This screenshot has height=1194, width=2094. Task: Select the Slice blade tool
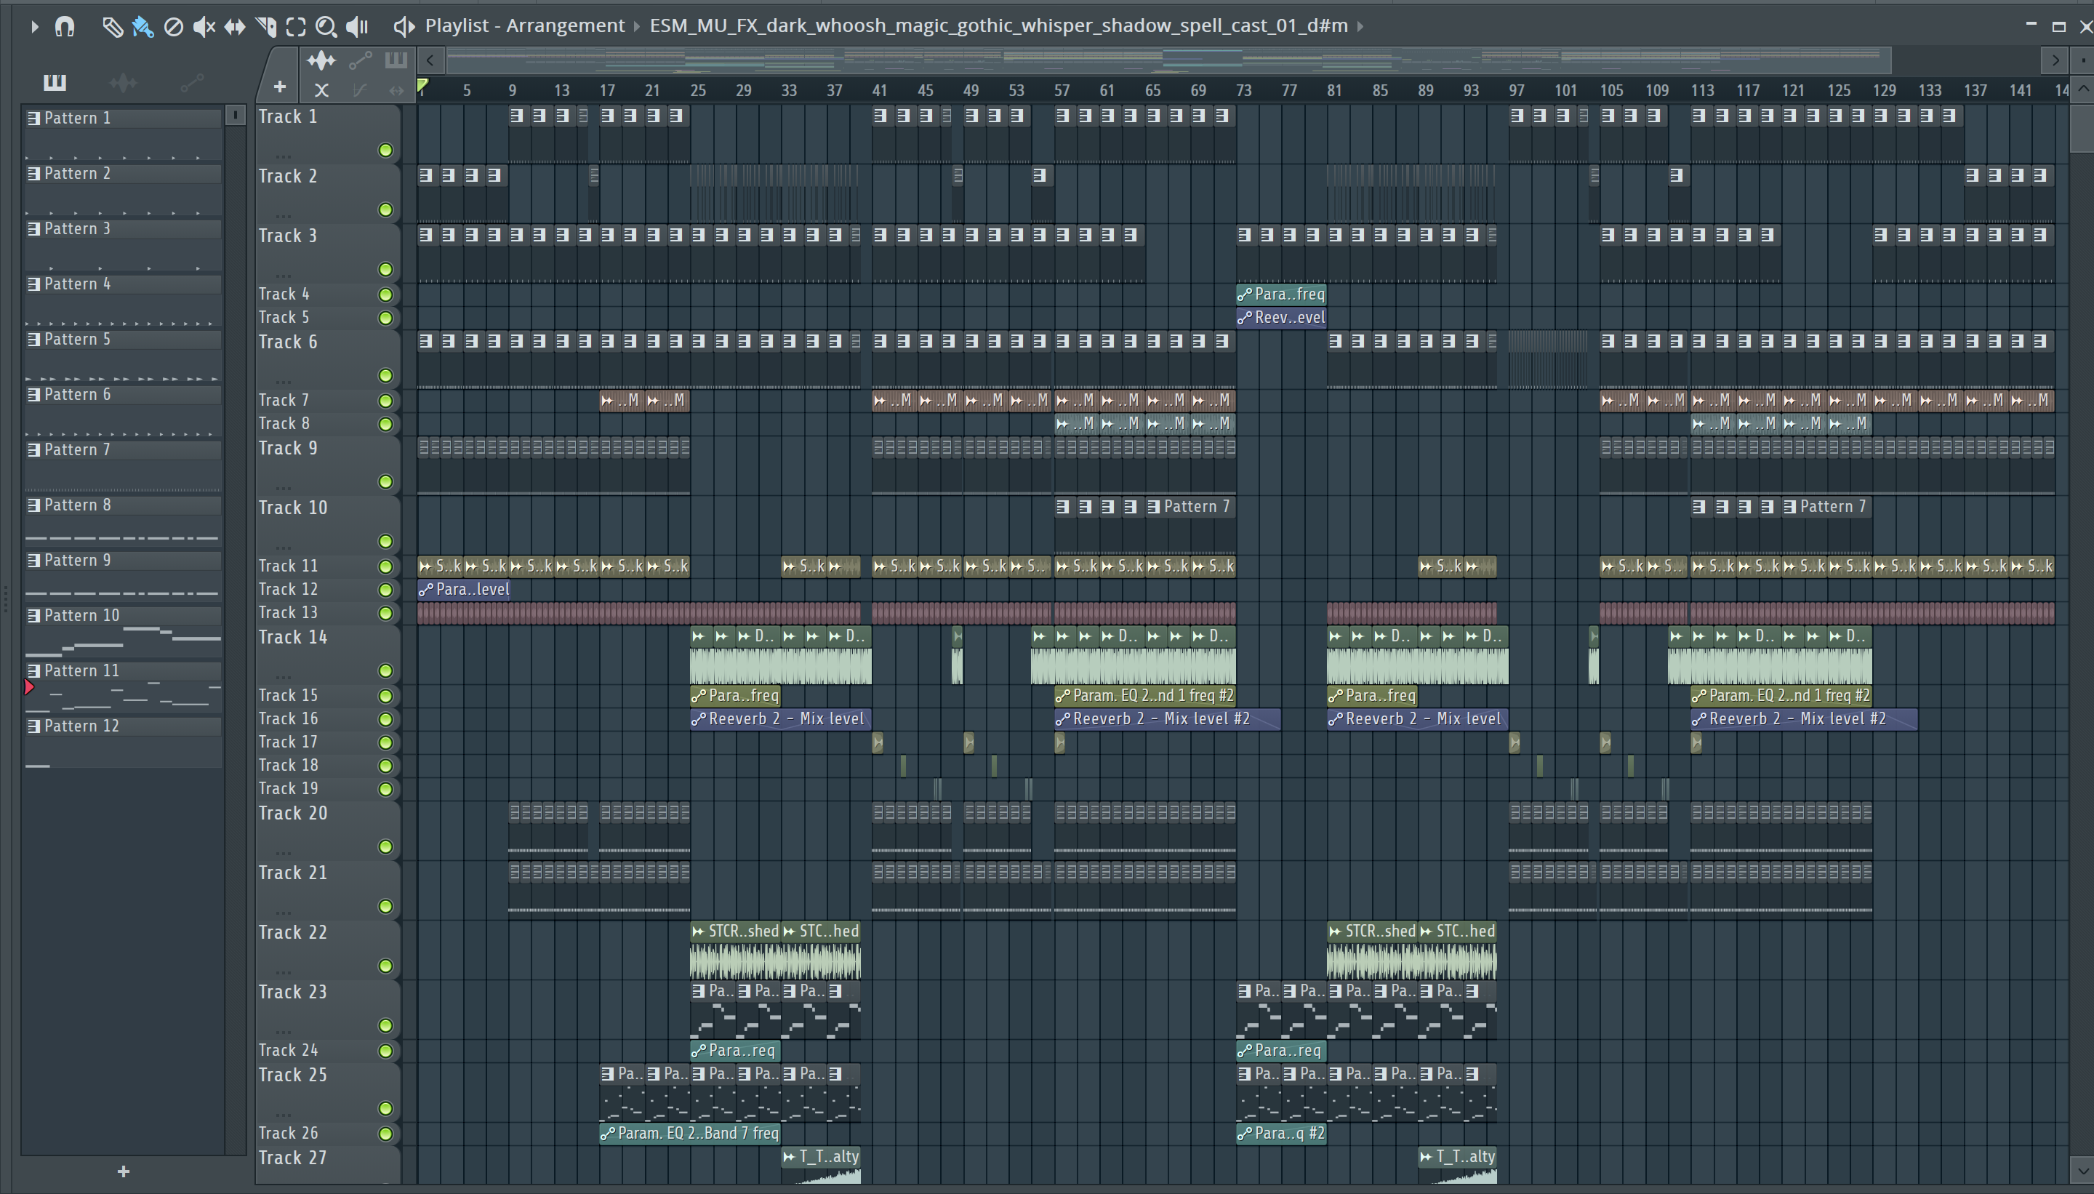[x=265, y=27]
